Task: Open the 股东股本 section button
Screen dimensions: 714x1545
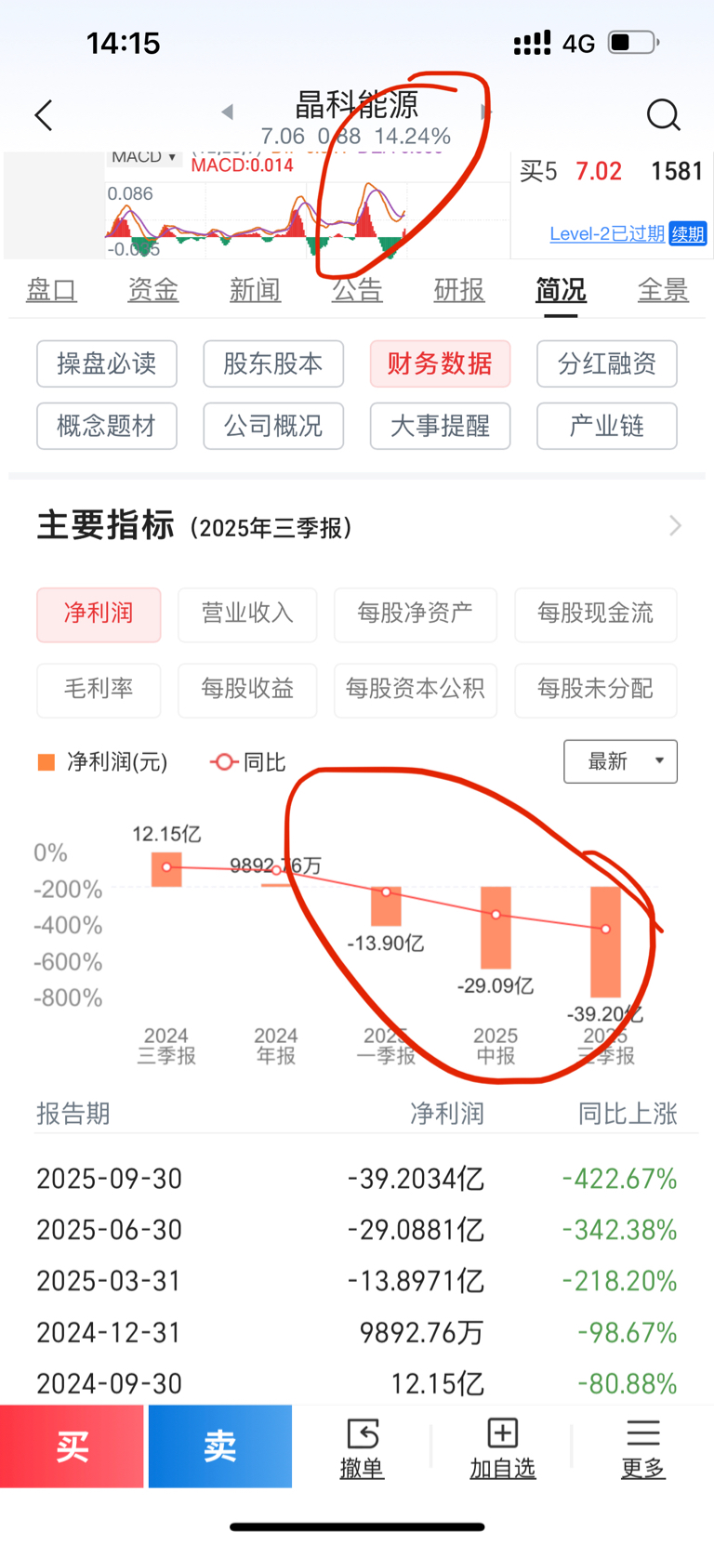Action: [273, 363]
